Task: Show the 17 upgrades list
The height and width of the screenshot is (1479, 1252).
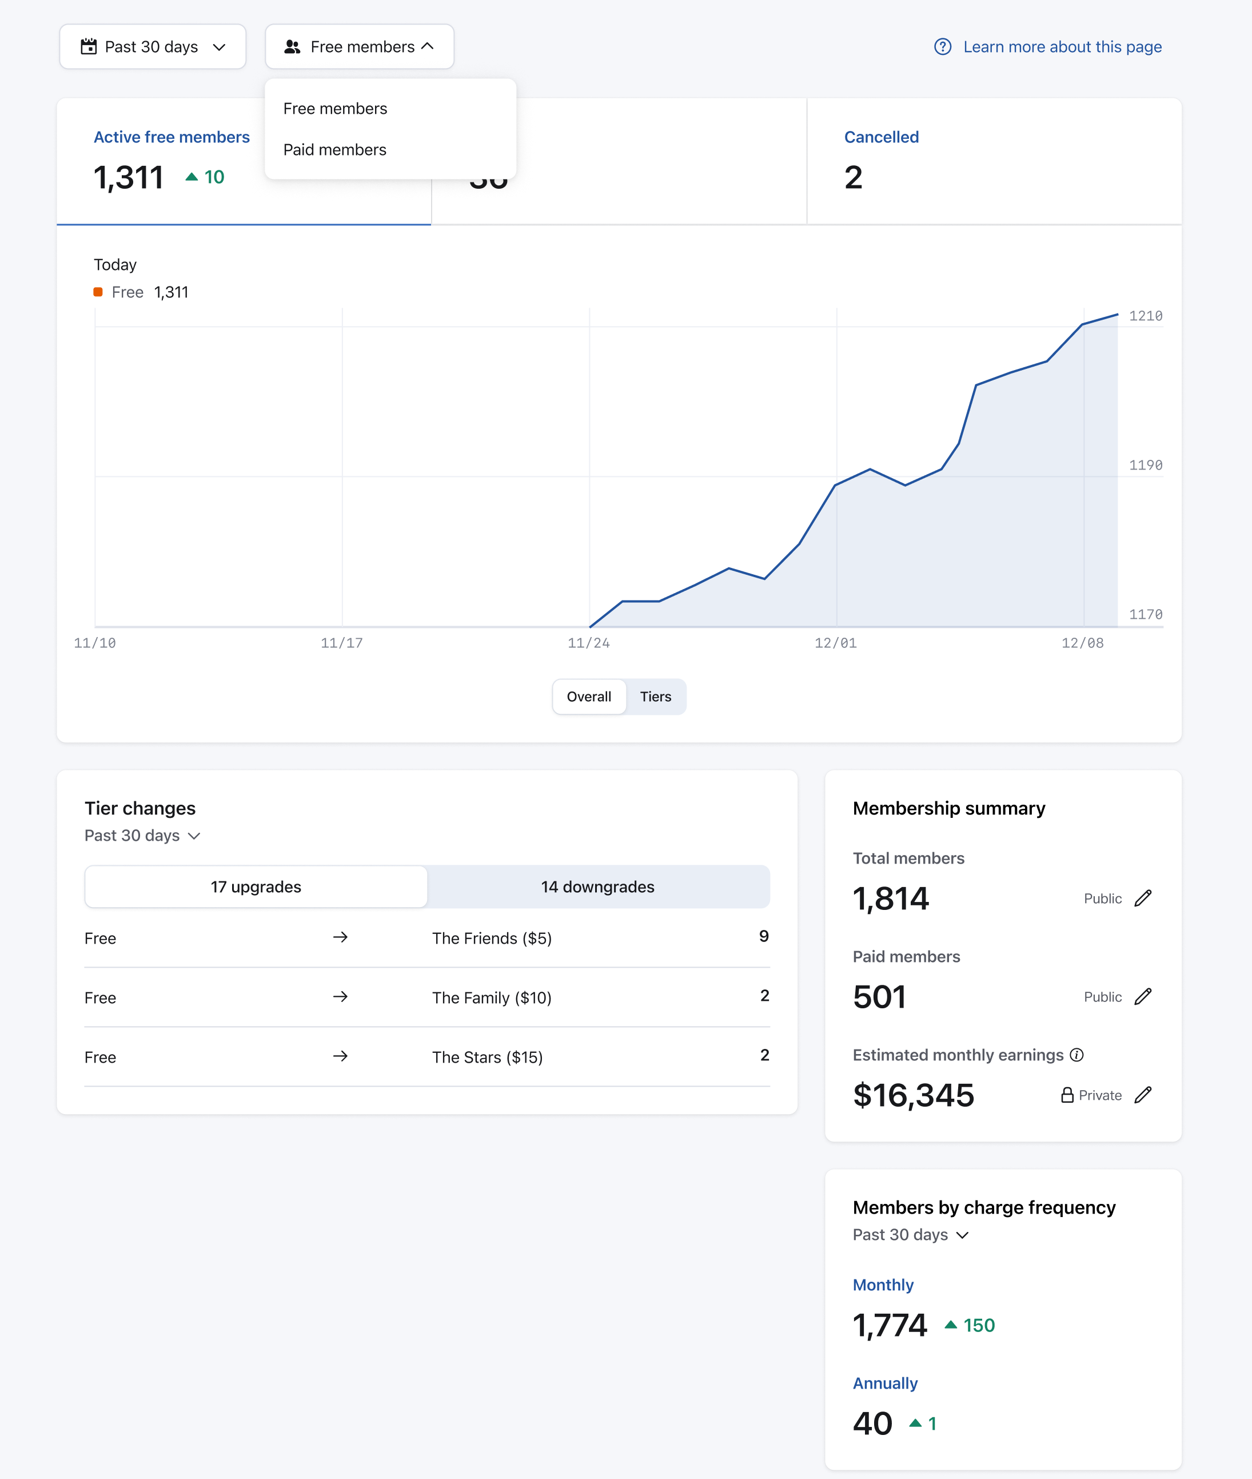Action: coord(256,887)
